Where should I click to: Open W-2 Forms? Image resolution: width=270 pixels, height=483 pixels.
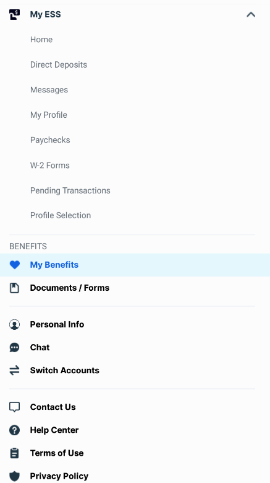pos(49,166)
